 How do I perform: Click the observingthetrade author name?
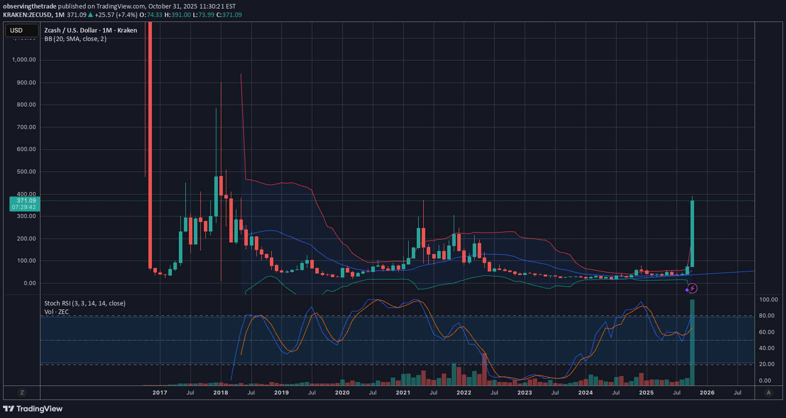click(x=29, y=6)
